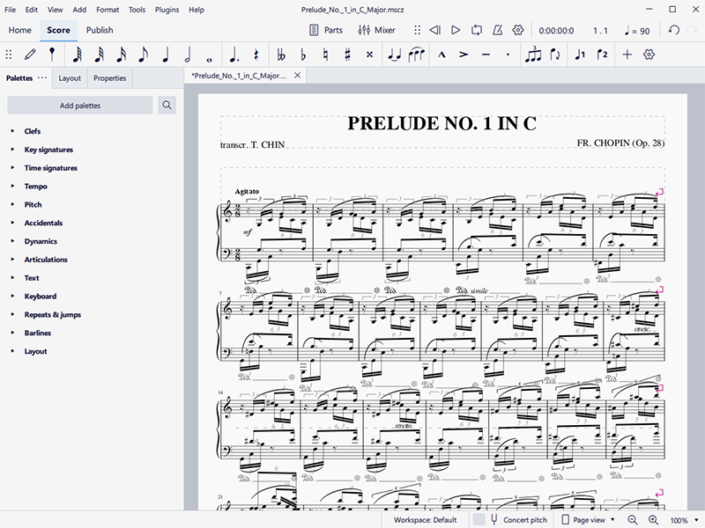
Task: Click the sharp accidental icon
Action: [x=347, y=55]
